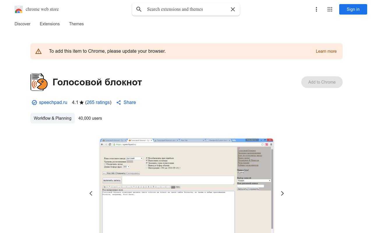
Task: Open the Discover tab
Action: point(22,24)
